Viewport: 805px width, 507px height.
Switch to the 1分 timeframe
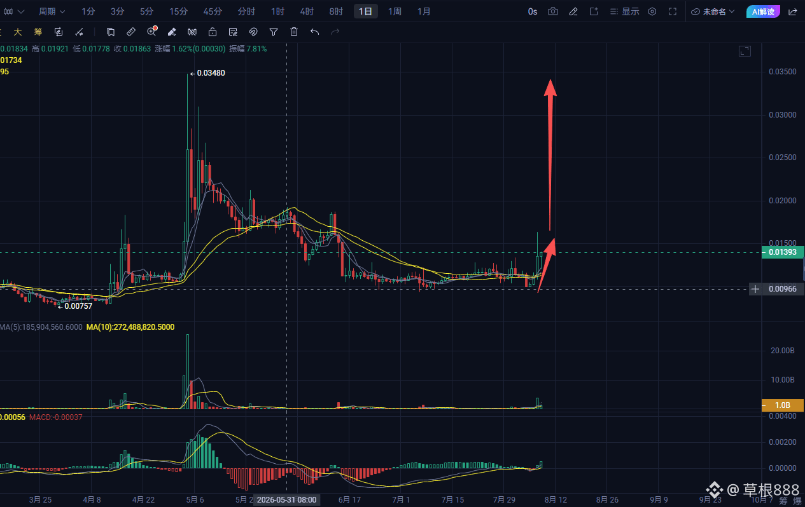pos(88,11)
